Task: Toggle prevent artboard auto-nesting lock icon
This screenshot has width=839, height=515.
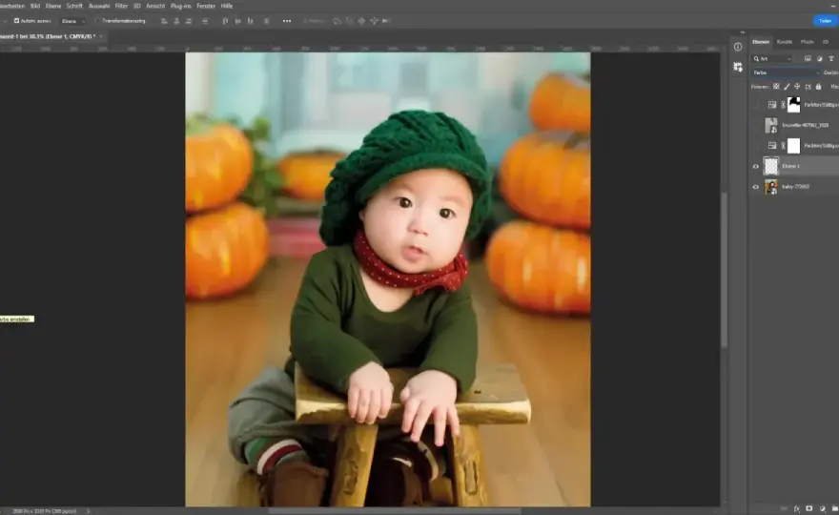Action: (x=808, y=87)
